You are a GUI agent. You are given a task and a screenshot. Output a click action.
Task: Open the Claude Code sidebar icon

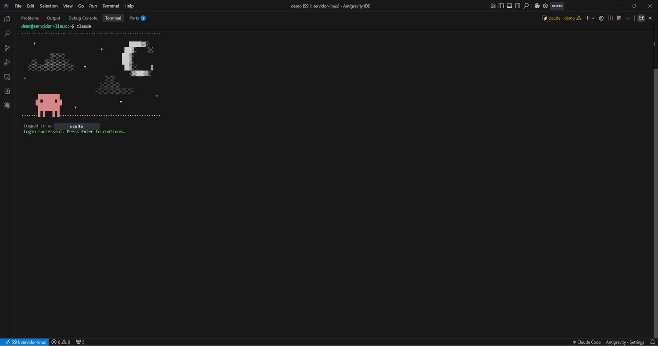7,106
